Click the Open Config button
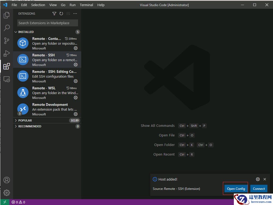Image resolution: width=273 pixels, height=205 pixels. click(236, 189)
